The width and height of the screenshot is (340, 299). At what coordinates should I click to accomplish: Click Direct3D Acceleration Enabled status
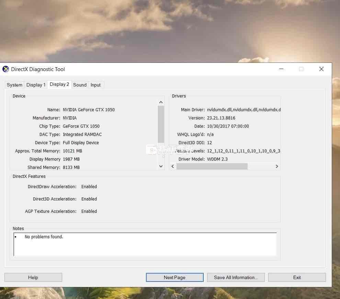point(89,199)
